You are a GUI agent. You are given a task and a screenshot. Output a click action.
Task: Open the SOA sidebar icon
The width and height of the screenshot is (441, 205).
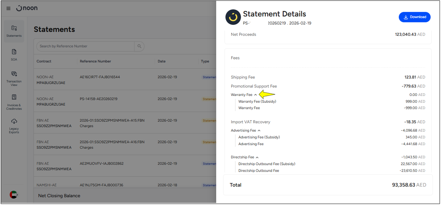[x=14, y=54]
